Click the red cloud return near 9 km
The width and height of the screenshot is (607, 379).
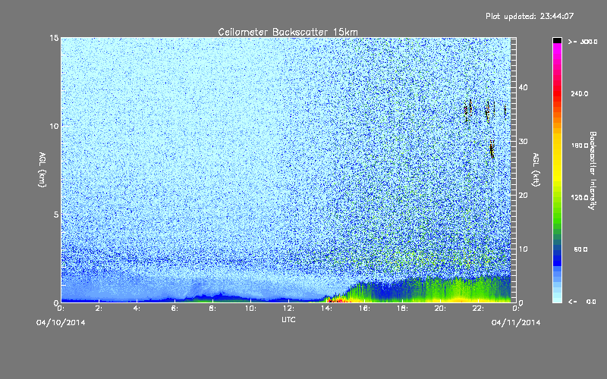[x=492, y=149]
